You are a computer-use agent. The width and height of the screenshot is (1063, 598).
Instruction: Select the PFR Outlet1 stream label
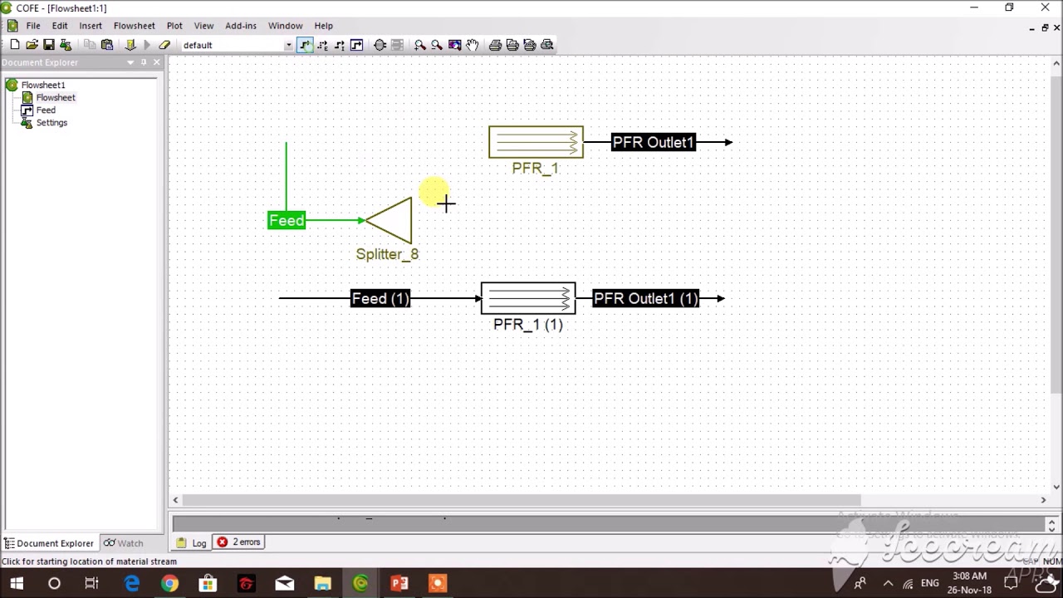[653, 142]
